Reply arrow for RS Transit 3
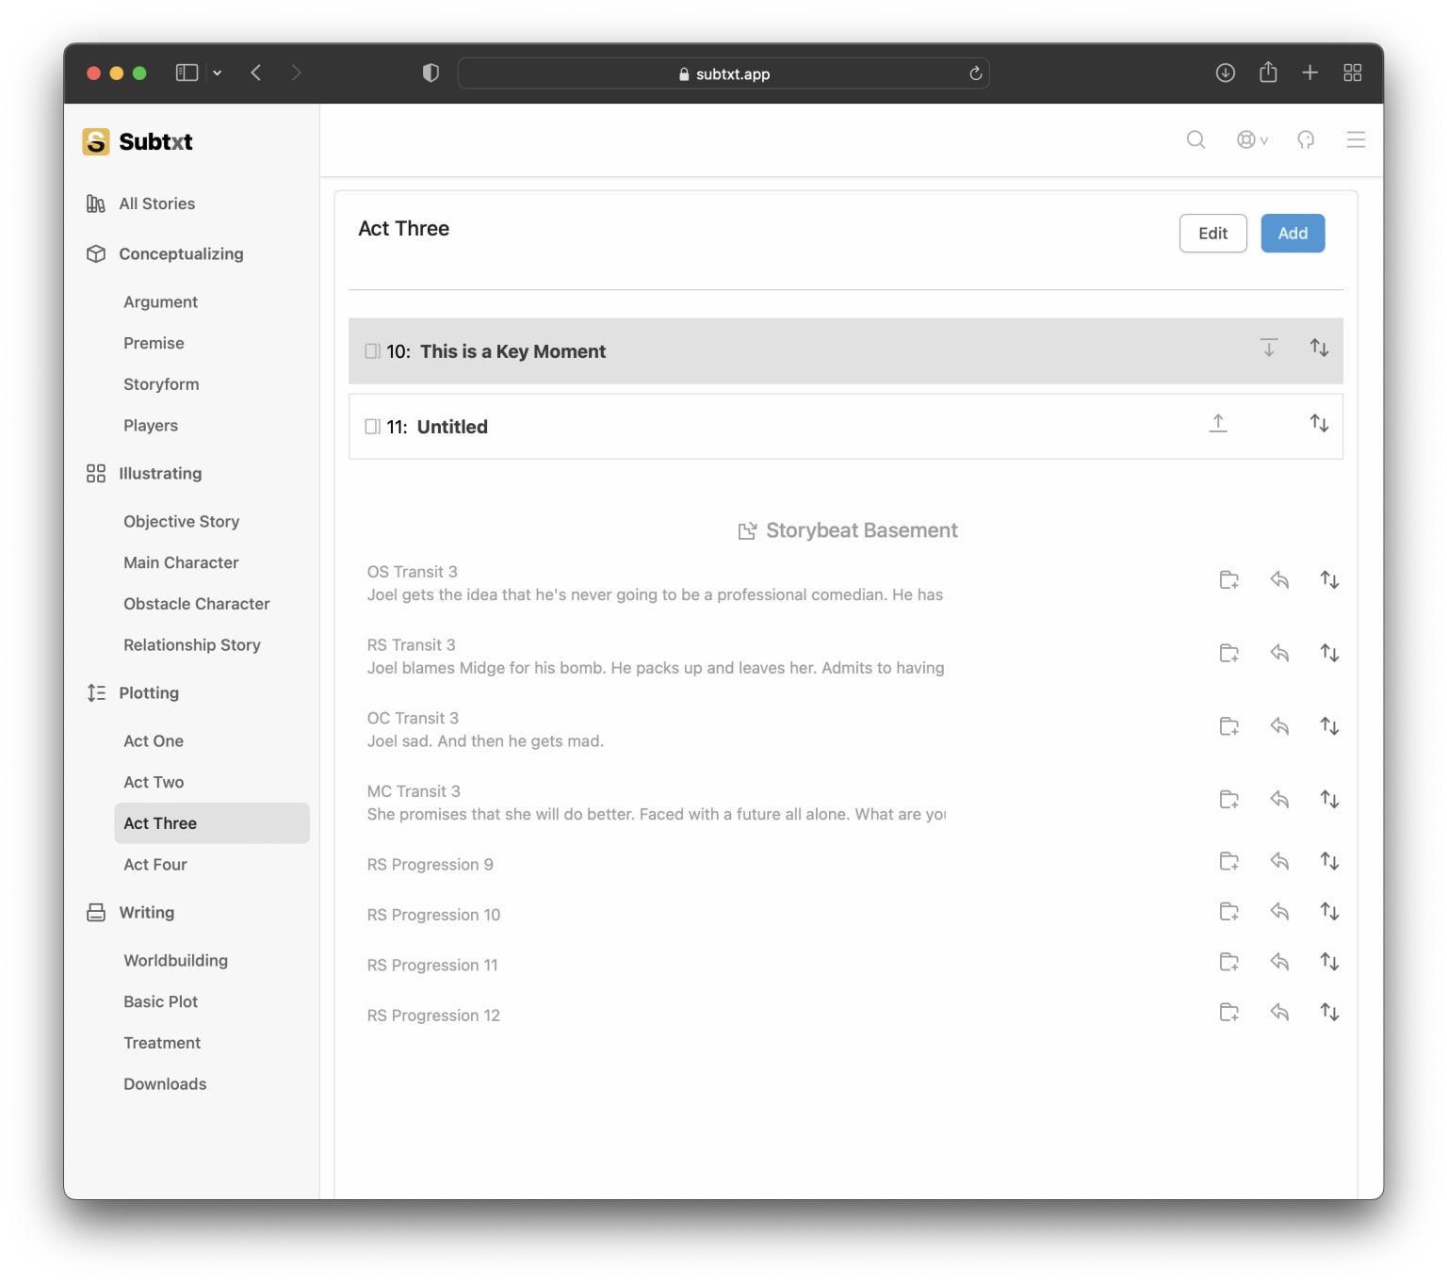 [1279, 653]
